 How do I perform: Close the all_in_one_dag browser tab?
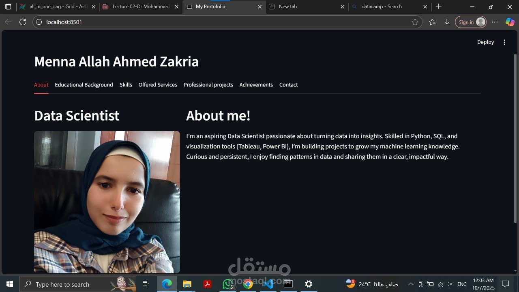[x=94, y=7]
